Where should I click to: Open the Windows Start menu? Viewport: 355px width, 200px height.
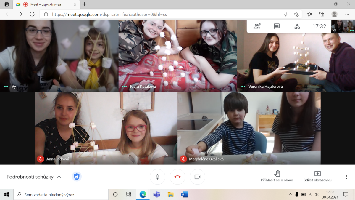coord(7,194)
